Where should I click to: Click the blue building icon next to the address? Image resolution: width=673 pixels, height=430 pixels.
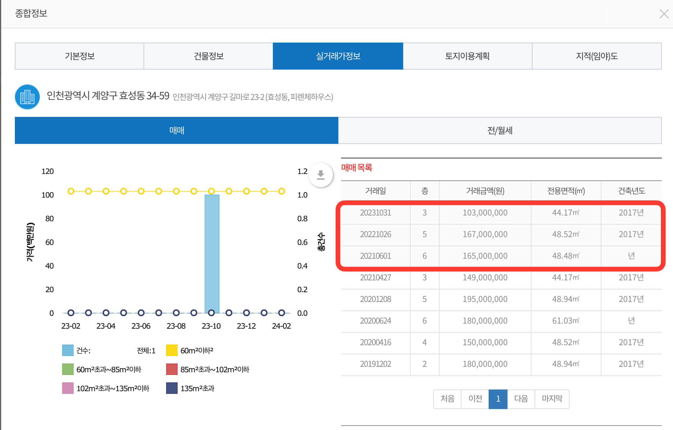[x=27, y=98]
